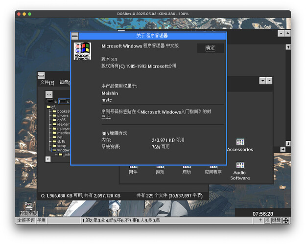Open the 附件 program group icon
The width and height of the screenshot is (306, 244).
133,169
